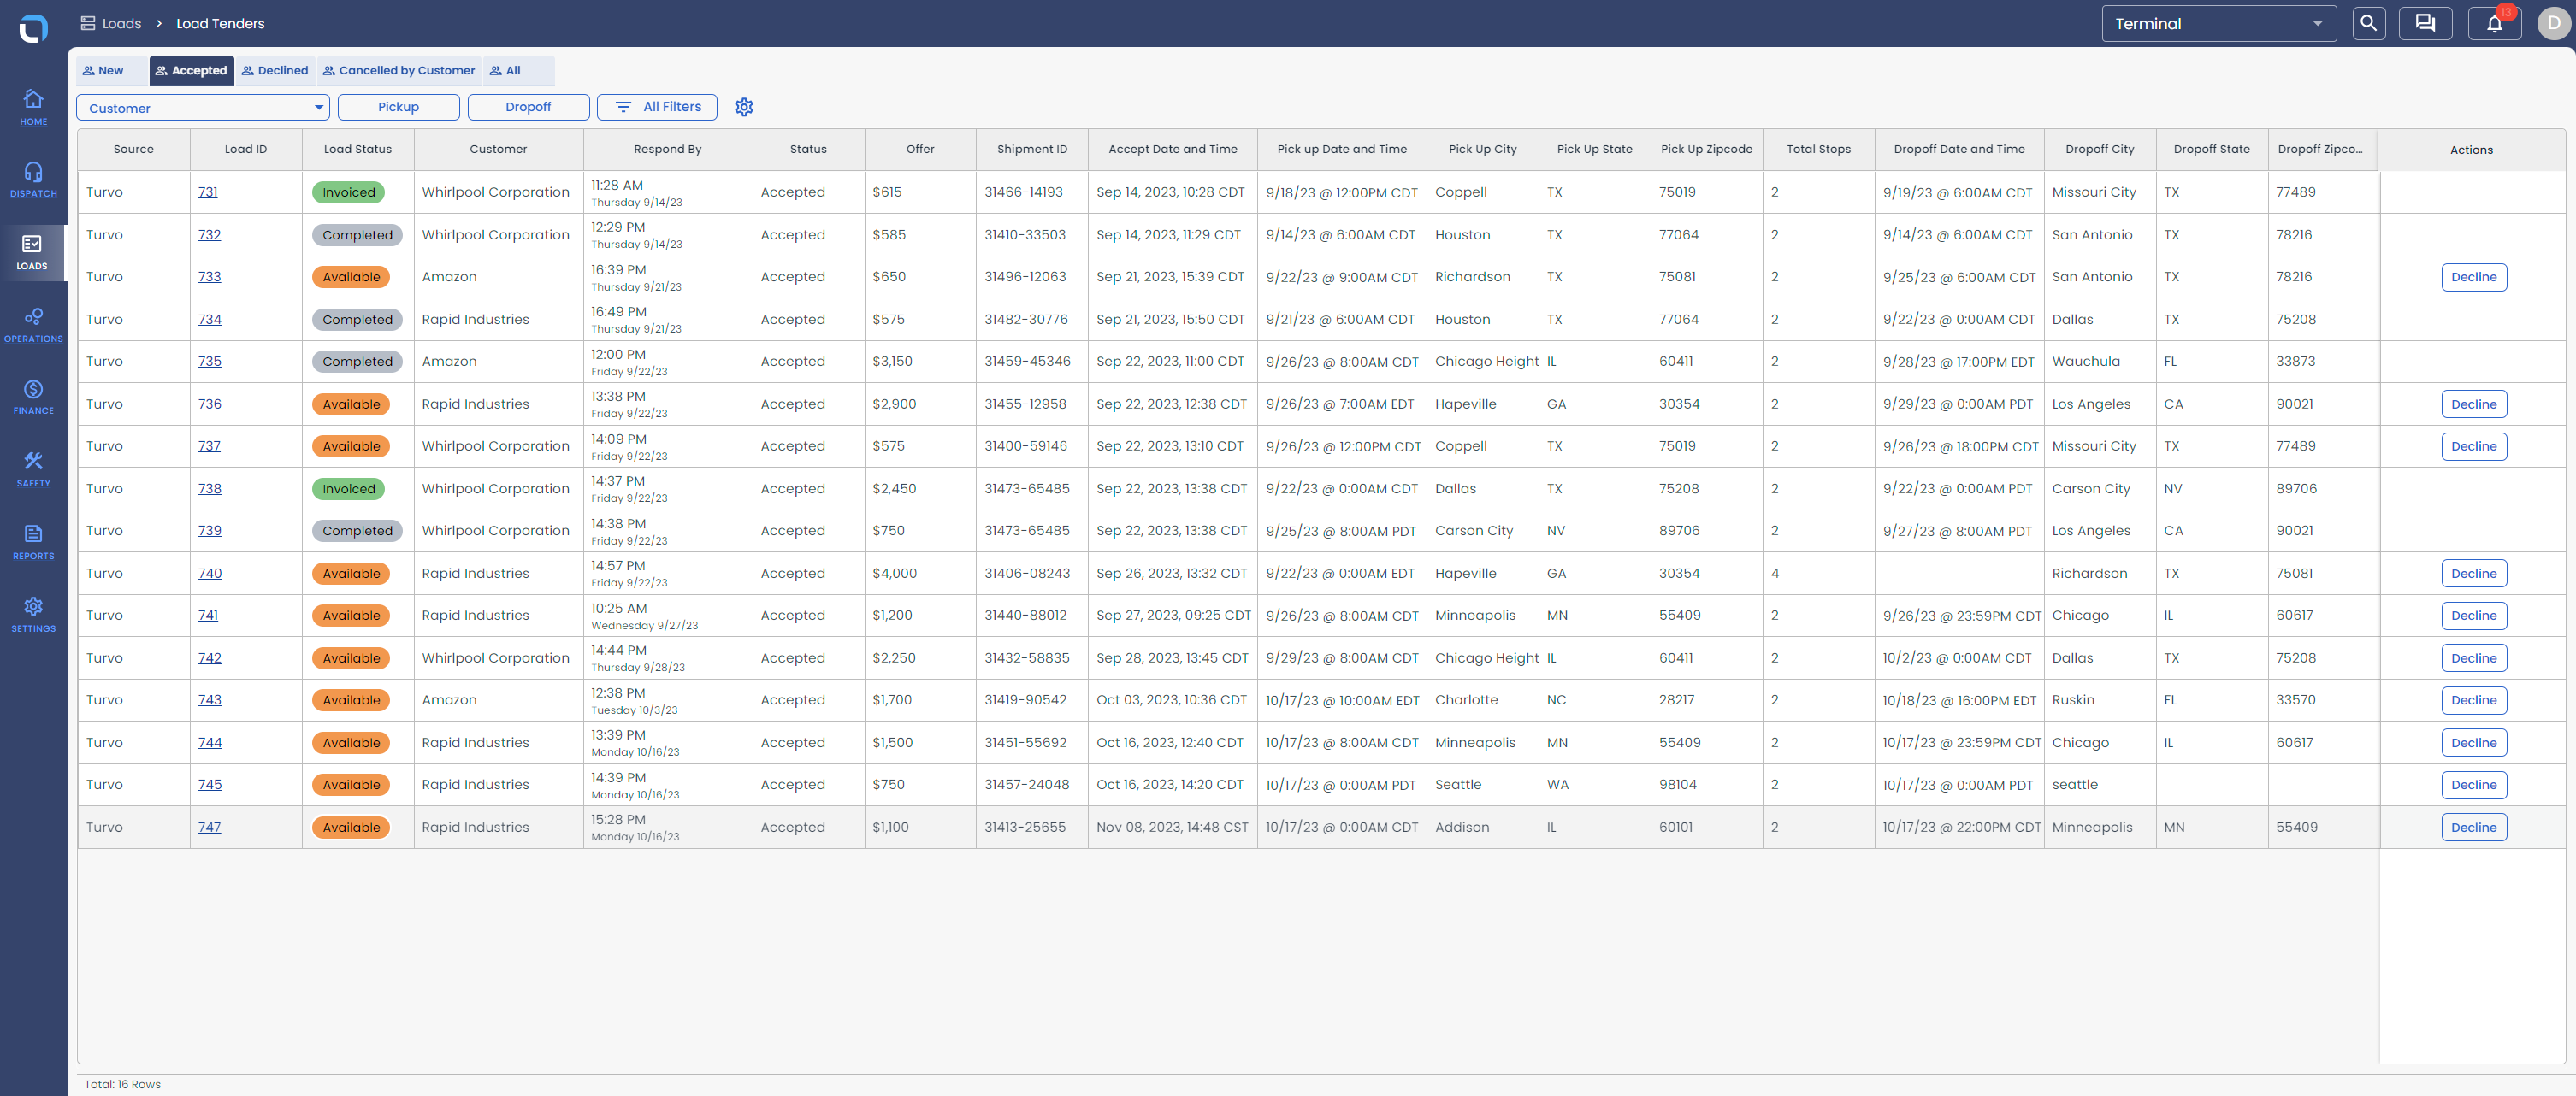Viewport: 2576px width, 1096px height.
Task: Open the chat messages icon
Action: (2425, 23)
